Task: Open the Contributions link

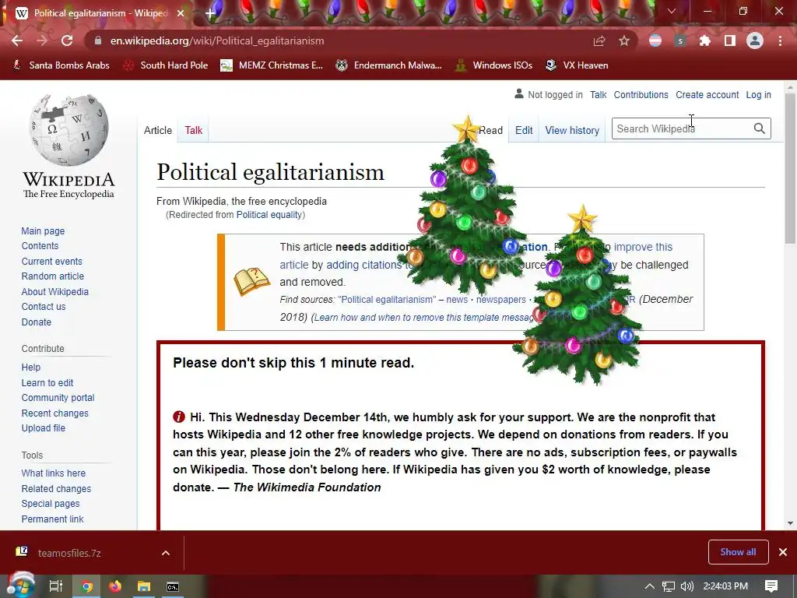Action: click(641, 94)
